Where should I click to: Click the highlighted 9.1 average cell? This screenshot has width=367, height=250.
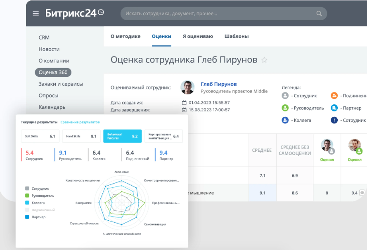tap(263, 193)
